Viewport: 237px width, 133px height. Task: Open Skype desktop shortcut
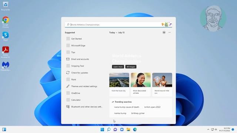[6, 36]
